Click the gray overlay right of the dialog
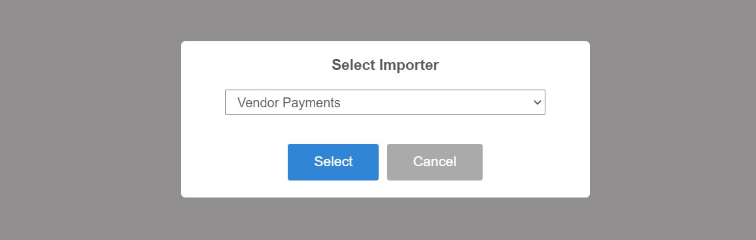Screen dimensions: 756x240 click(x=672, y=120)
